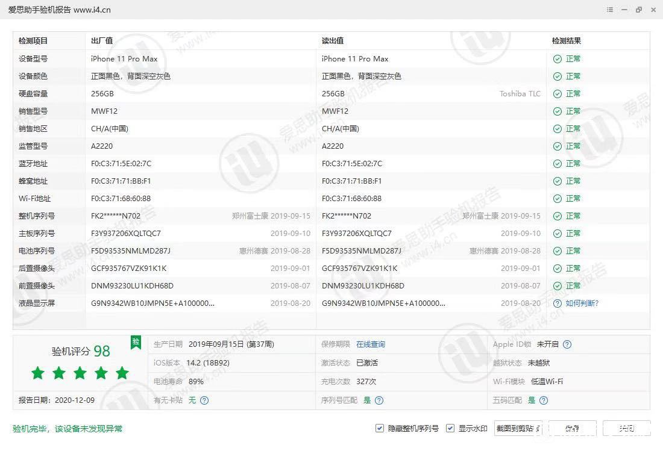Select 越狱状态 value 未越狱

[x=539, y=362]
